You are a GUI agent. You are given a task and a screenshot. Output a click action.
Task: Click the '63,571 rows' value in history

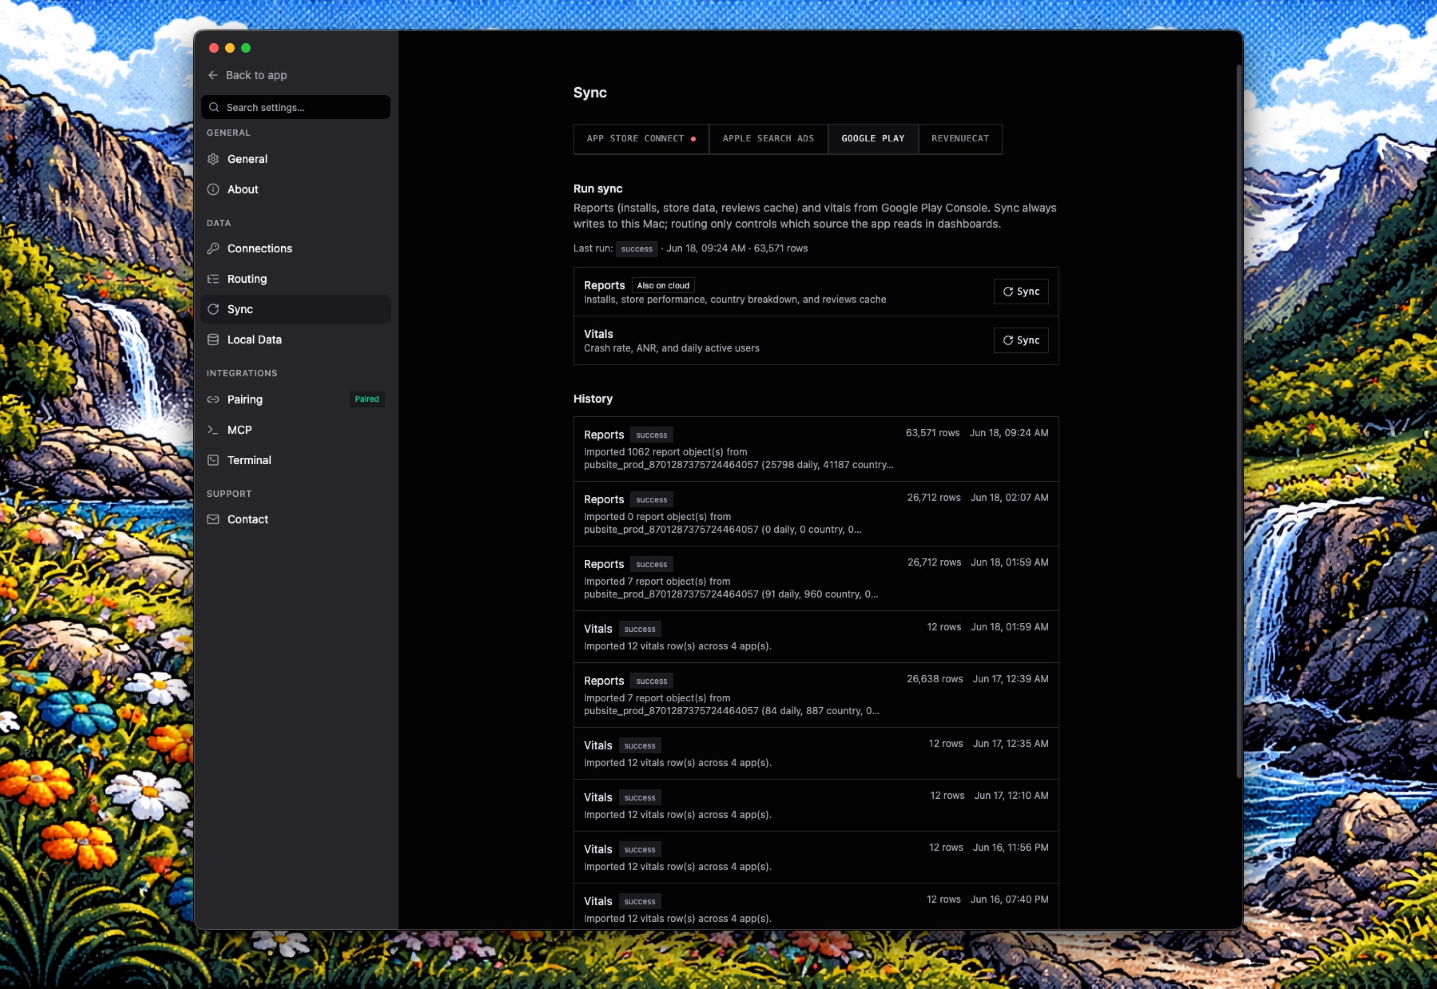click(x=932, y=432)
